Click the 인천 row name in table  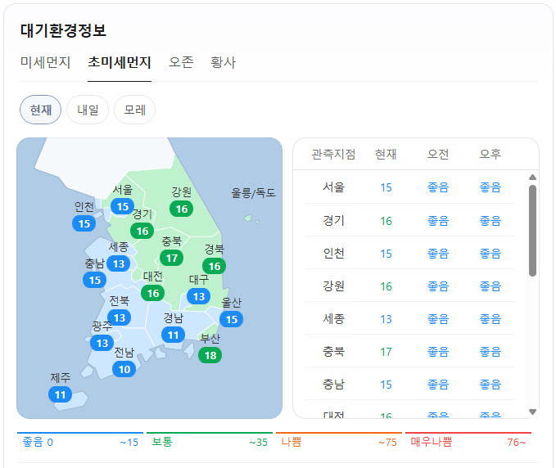(333, 254)
